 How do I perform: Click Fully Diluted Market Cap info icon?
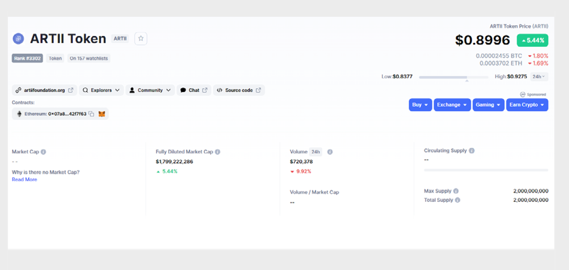pos(218,152)
